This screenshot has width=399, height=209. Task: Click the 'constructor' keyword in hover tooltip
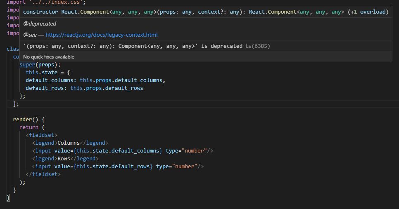pyautogui.click(x=40, y=12)
